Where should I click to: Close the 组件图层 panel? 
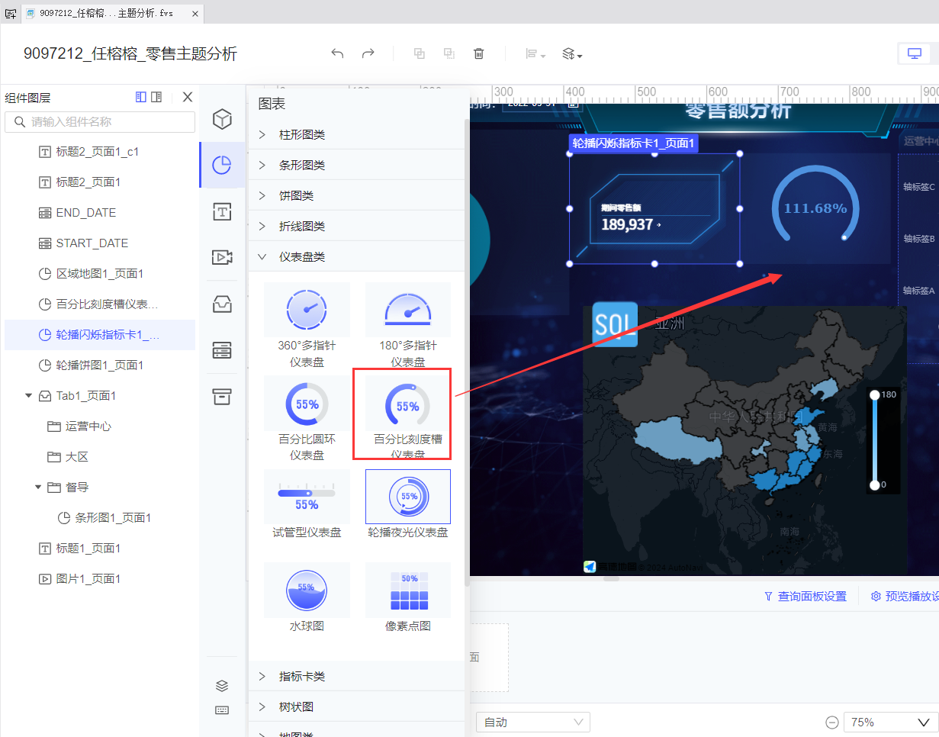point(188,97)
